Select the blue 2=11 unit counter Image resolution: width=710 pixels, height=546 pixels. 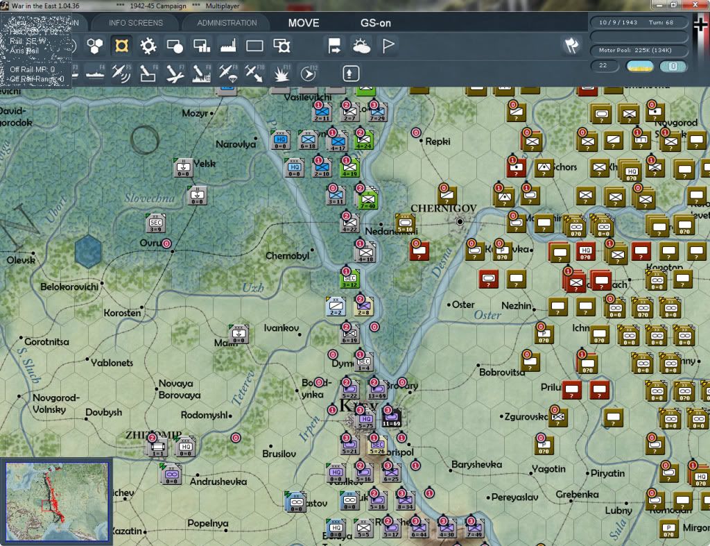click(x=322, y=112)
